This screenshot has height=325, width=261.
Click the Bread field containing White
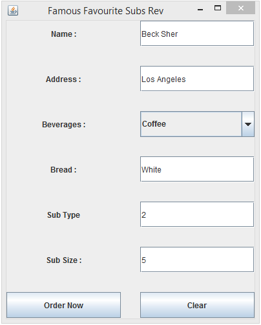coord(197,169)
